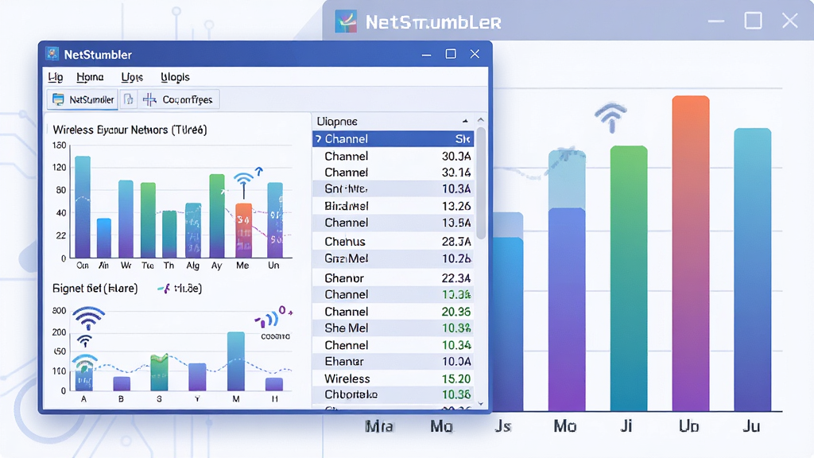
Task: Click the down arrow of the list scrollbar
Action: point(481,403)
